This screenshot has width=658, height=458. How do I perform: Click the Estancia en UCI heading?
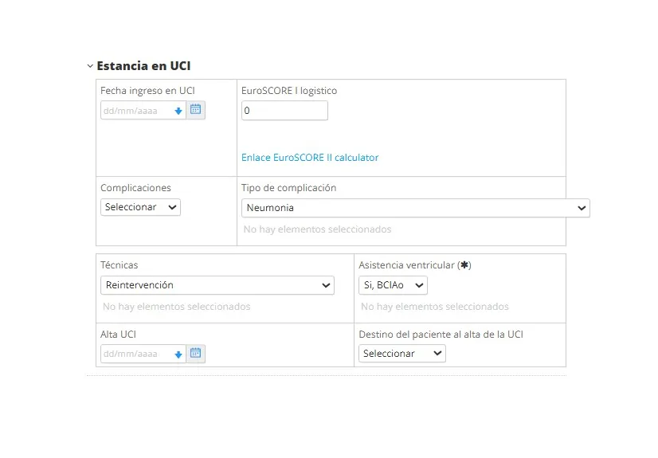(x=143, y=66)
